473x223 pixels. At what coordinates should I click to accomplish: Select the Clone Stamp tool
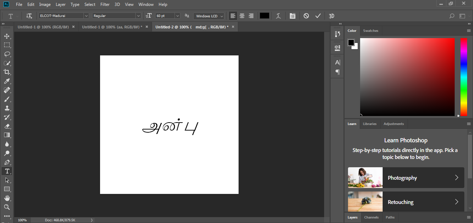click(x=7, y=108)
